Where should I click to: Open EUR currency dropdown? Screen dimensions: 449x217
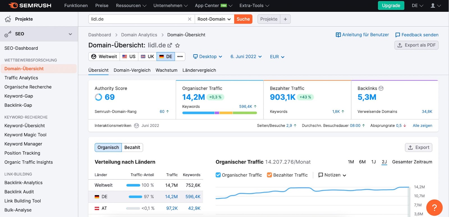(277, 57)
